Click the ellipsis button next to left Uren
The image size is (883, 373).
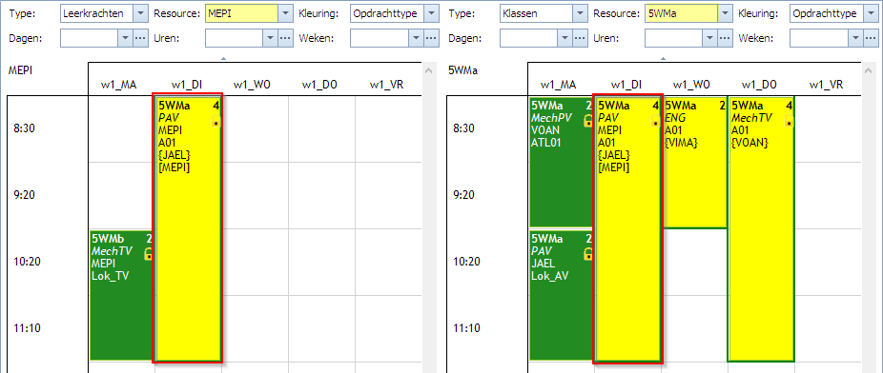point(286,38)
